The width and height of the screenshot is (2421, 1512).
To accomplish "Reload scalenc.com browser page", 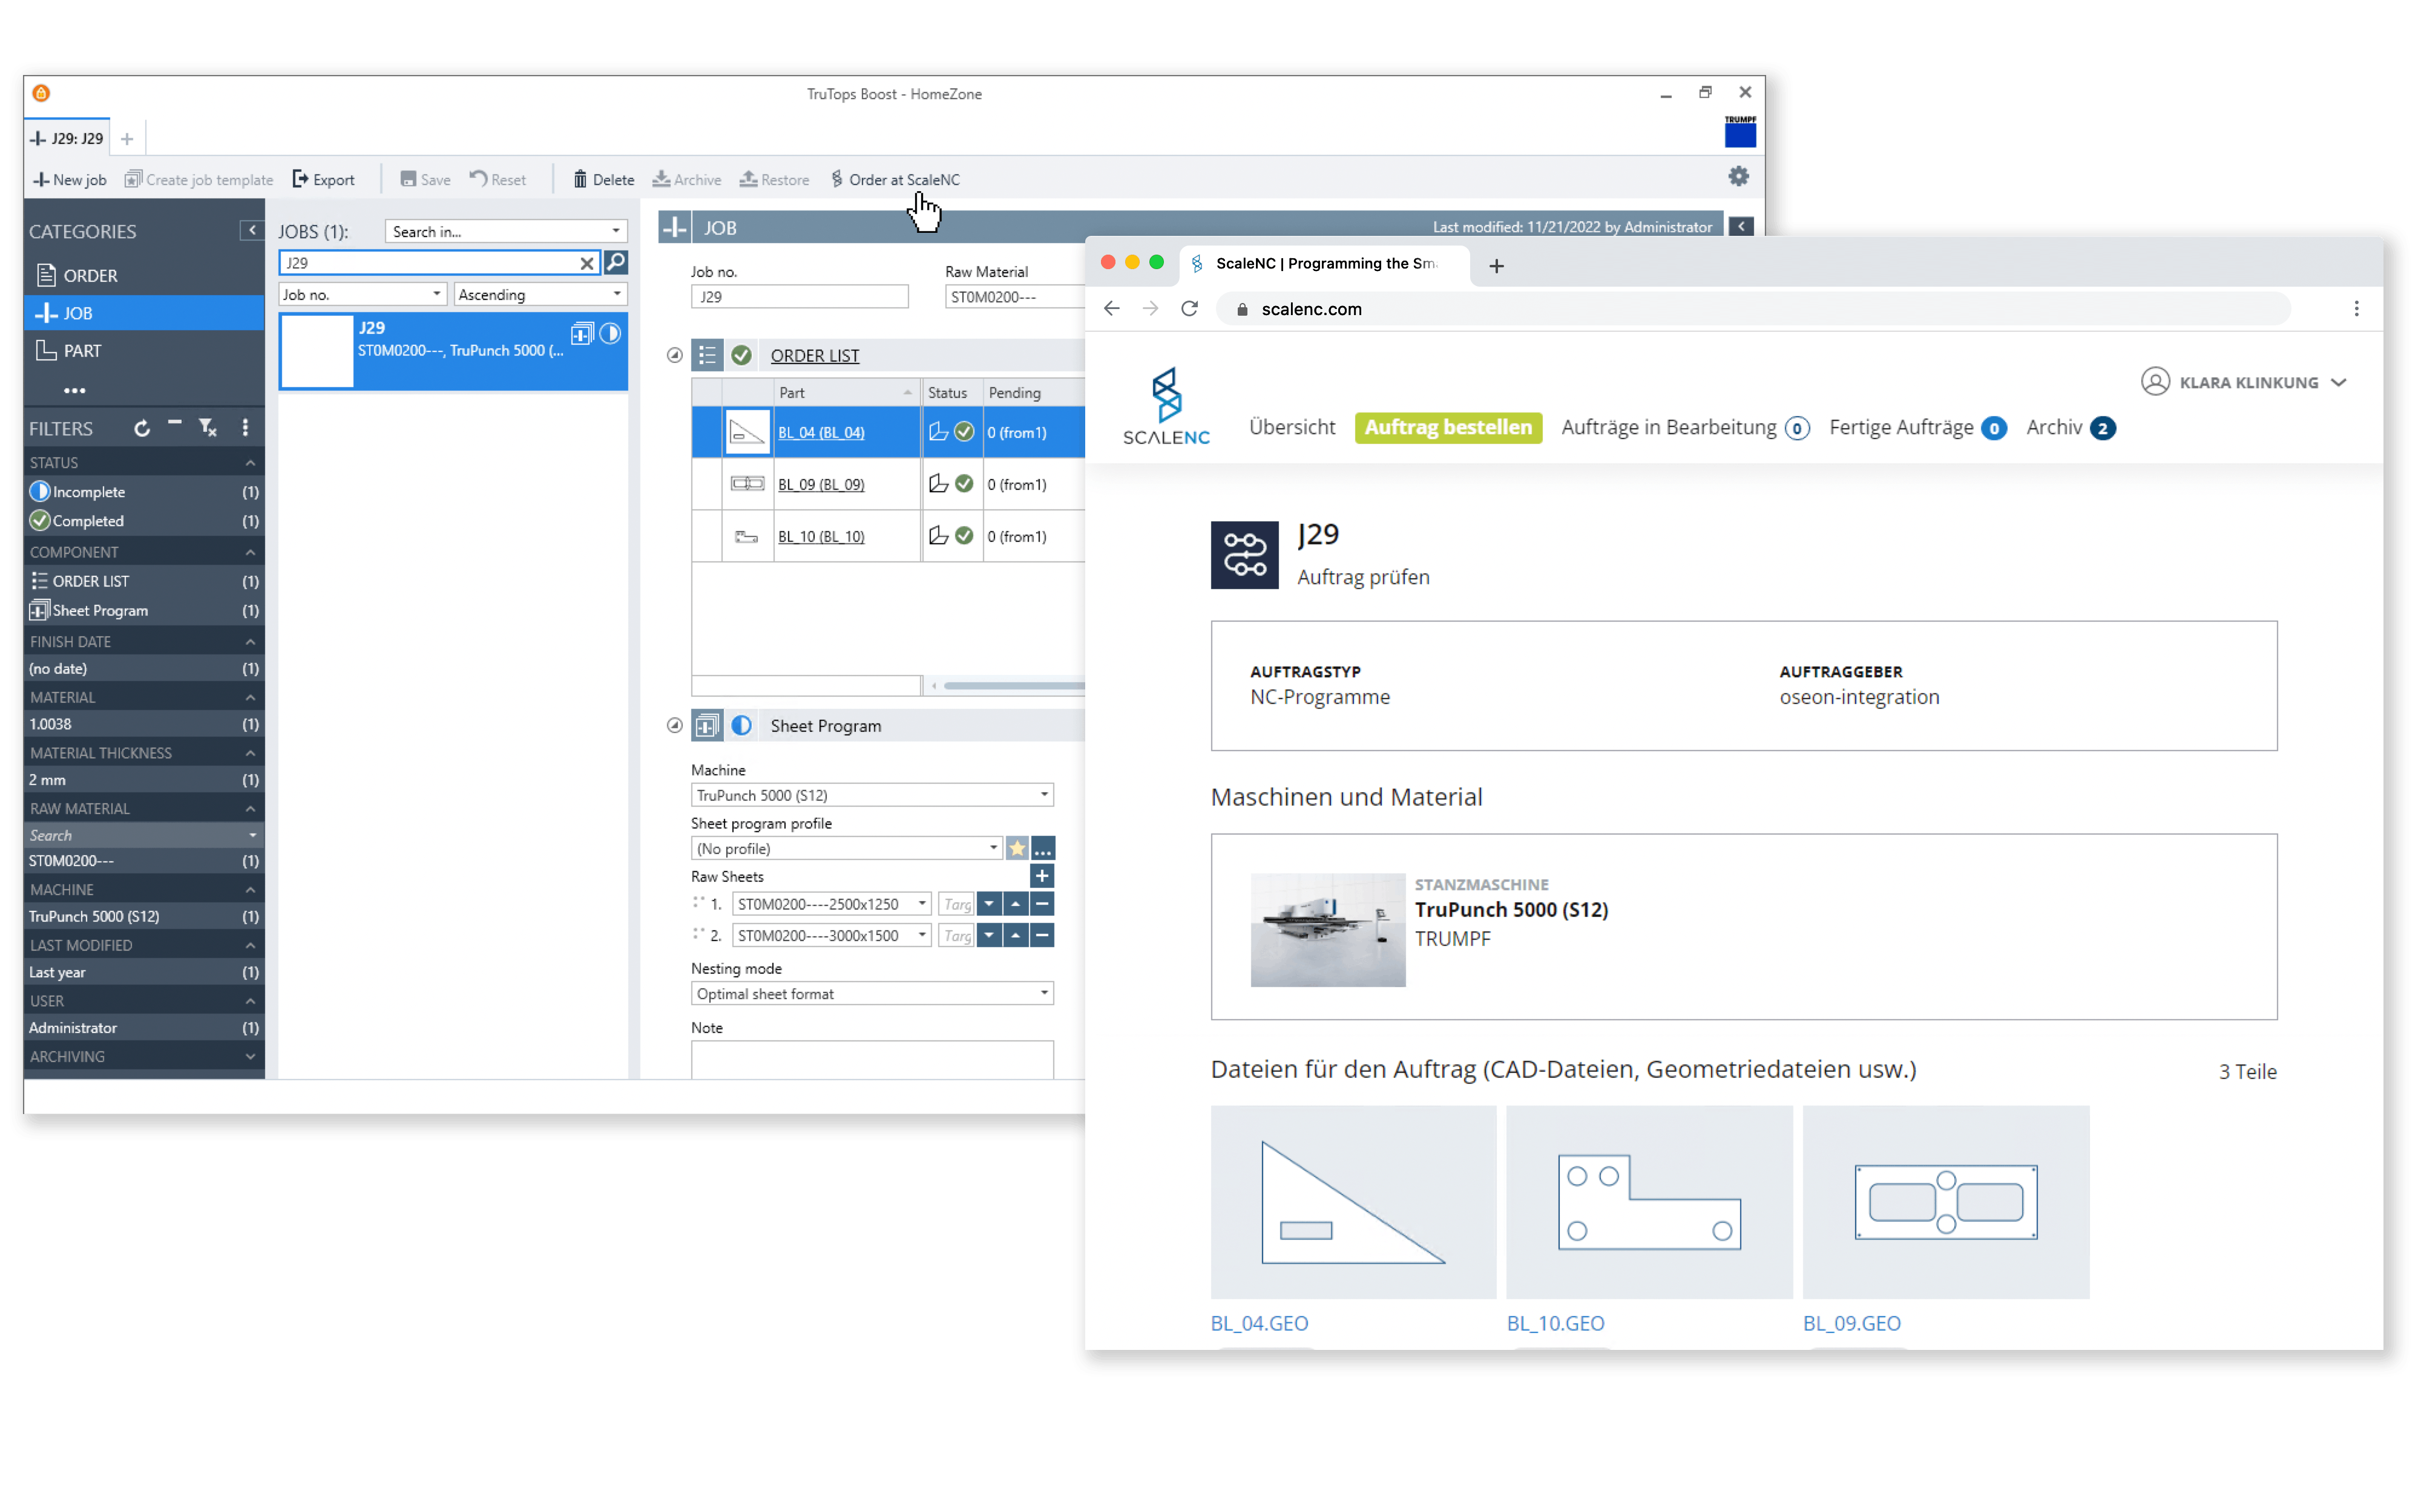I will tap(1189, 309).
